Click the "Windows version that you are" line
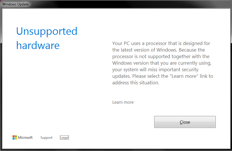 pyautogui.click(x=162, y=63)
